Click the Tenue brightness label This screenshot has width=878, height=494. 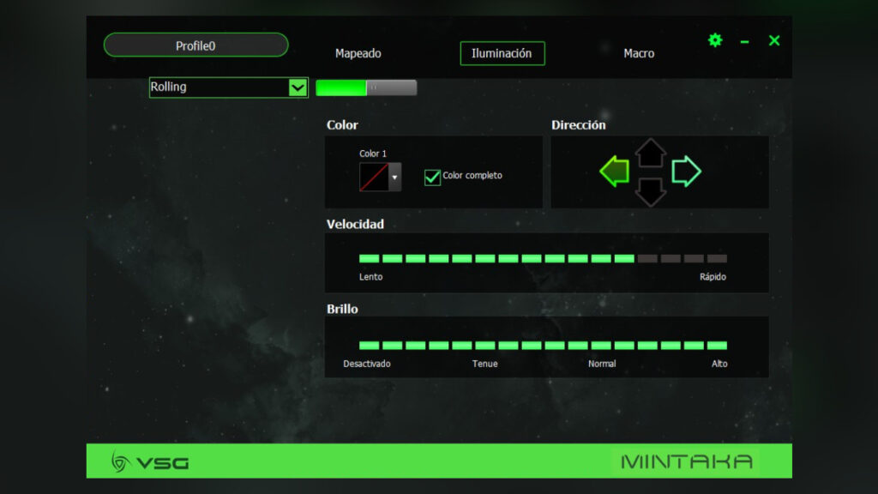(484, 364)
